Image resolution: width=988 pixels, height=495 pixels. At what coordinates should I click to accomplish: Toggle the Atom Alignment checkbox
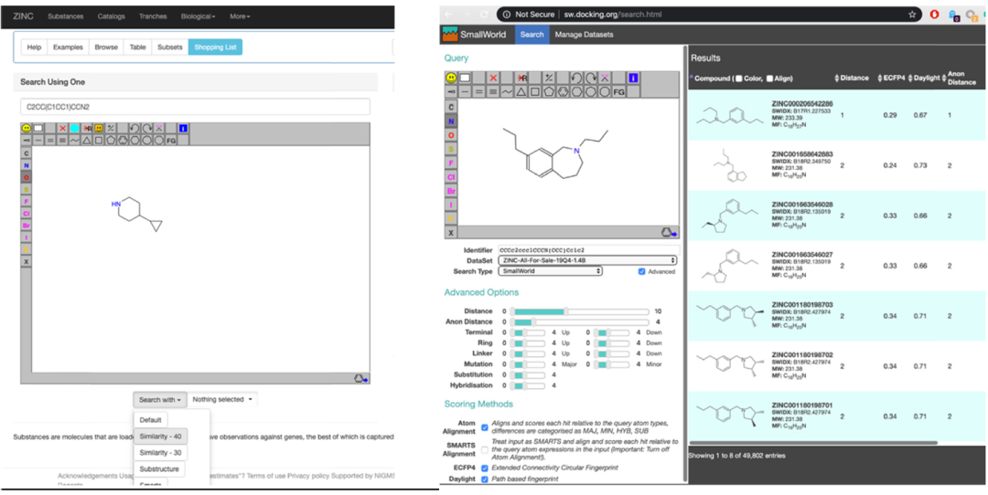[x=485, y=427]
